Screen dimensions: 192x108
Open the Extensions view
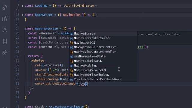click(x=5, y=19)
